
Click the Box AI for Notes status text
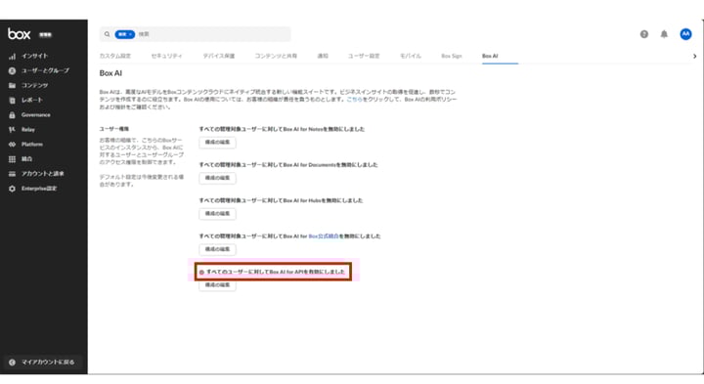(x=282, y=129)
